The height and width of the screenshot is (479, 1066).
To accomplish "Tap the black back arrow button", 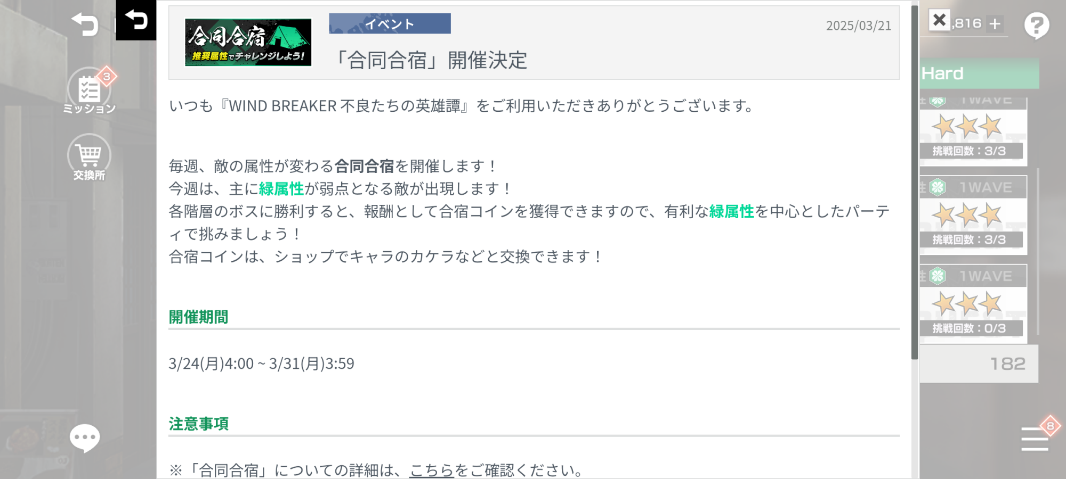I will (x=136, y=20).
